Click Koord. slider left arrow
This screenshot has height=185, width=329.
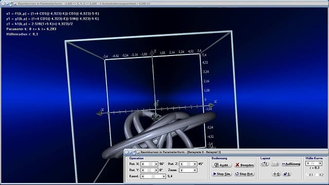pos(143,176)
